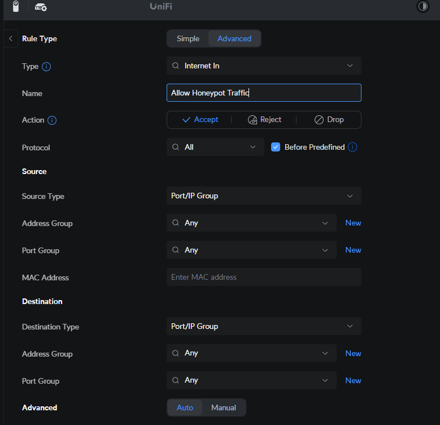This screenshot has width=440, height=425.
Task: Open the gateway settings icon
Action: [41, 7]
